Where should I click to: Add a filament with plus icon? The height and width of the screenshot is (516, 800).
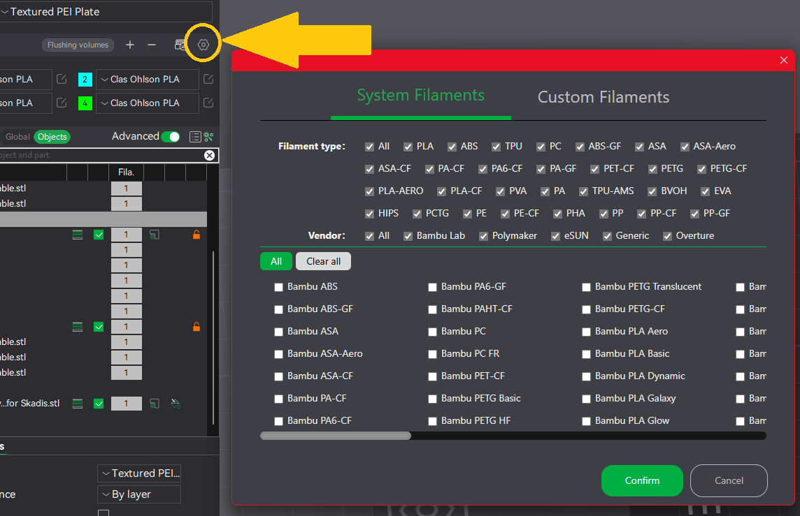(130, 45)
